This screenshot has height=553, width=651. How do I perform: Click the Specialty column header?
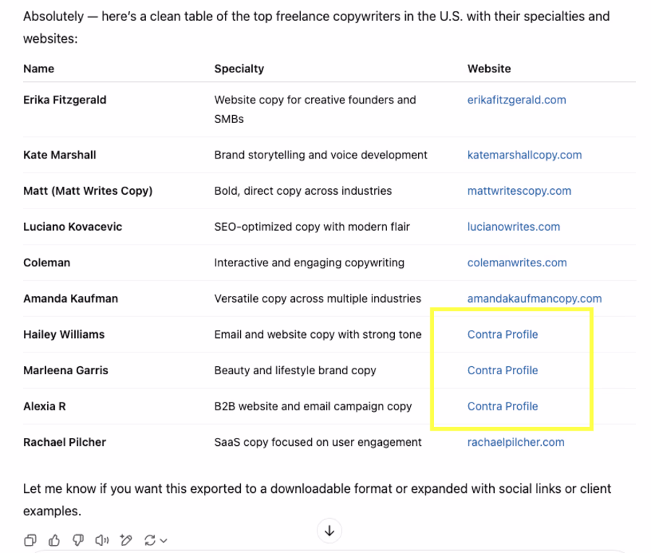(x=239, y=69)
